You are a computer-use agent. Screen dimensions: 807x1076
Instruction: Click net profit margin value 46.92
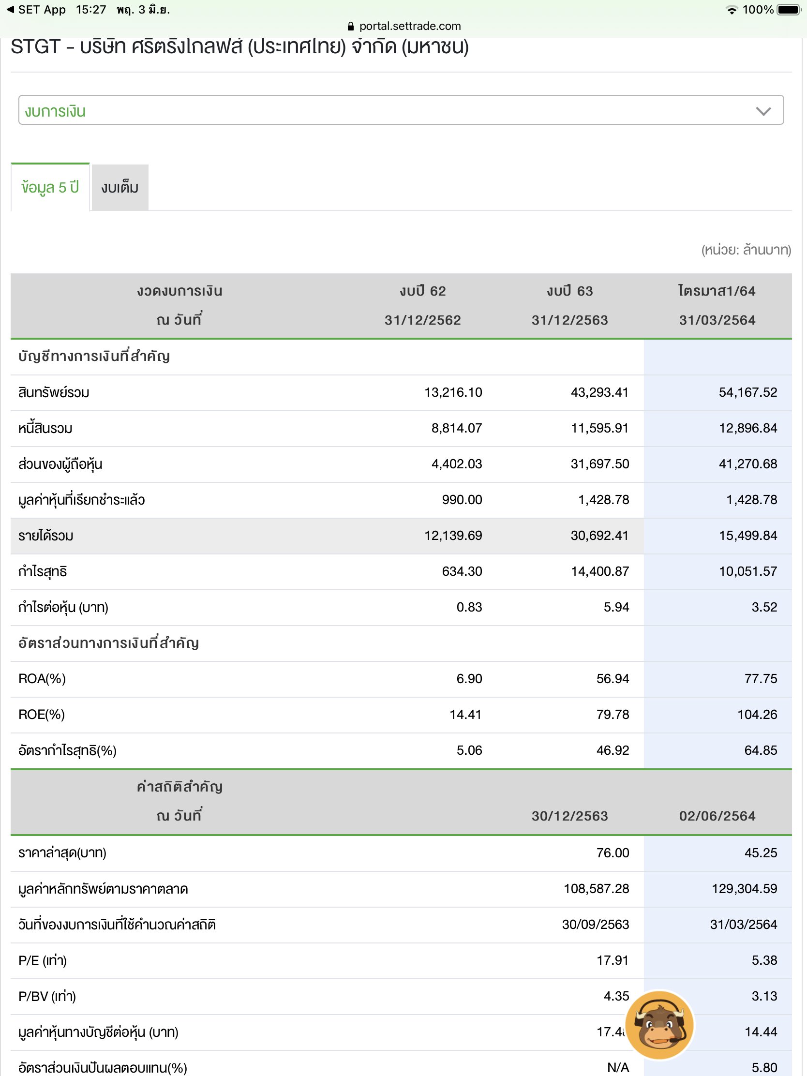point(613,750)
